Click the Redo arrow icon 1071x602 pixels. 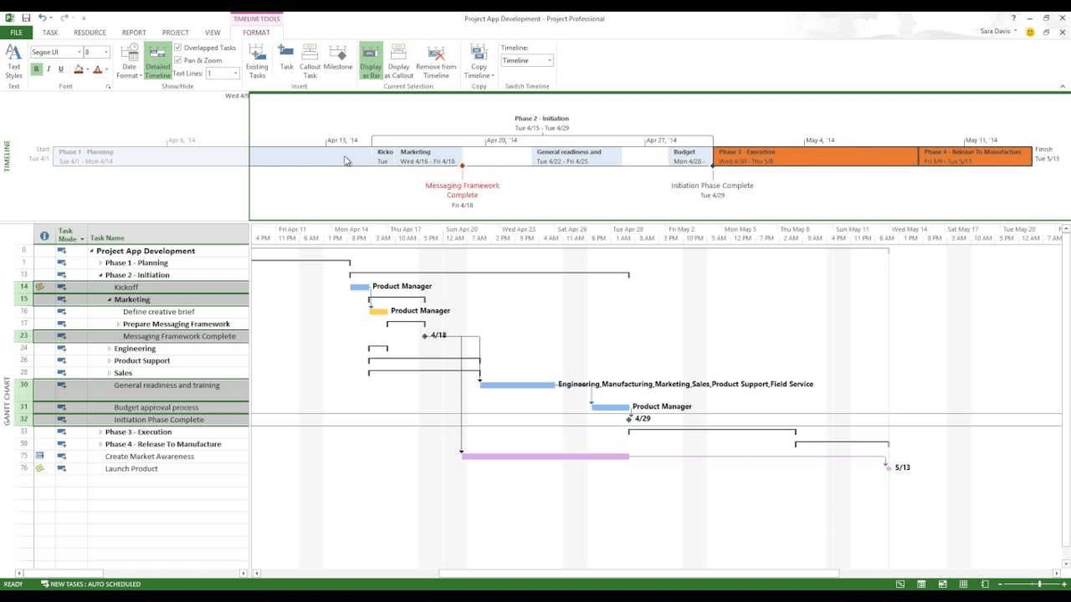65,18
